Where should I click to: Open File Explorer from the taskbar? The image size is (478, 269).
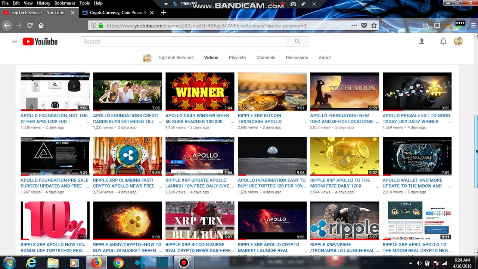coord(53,263)
